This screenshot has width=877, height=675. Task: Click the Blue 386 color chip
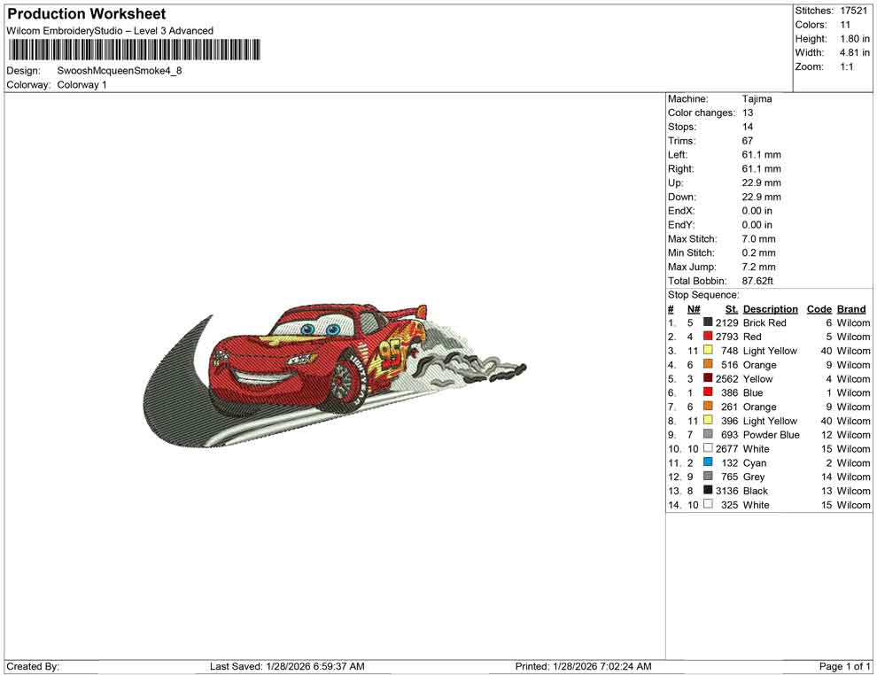(708, 392)
